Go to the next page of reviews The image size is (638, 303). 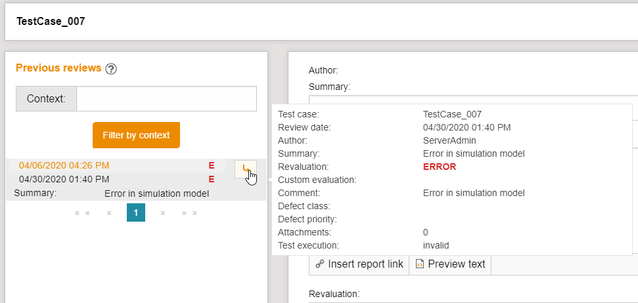162,213
